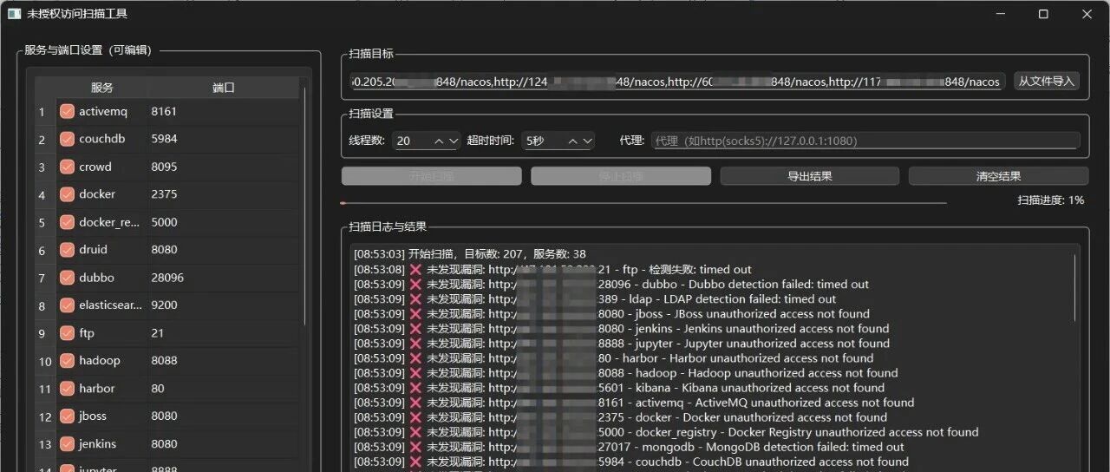Select row number 6 header for druid

coord(45,251)
